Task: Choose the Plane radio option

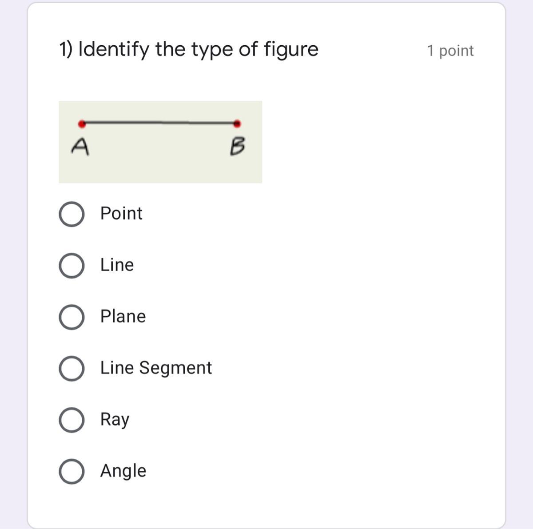Action: tap(72, 317)
